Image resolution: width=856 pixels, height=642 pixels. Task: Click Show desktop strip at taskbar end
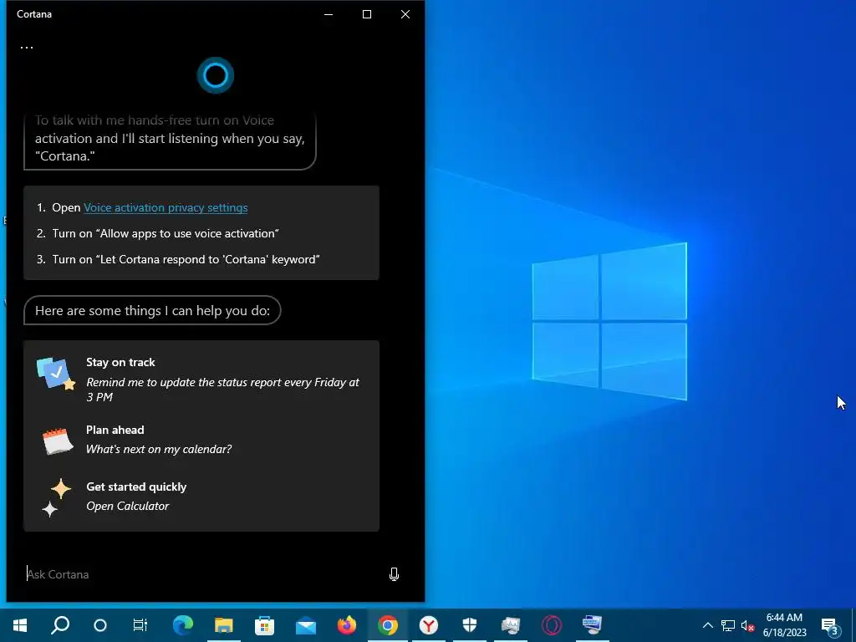point(853,625)
